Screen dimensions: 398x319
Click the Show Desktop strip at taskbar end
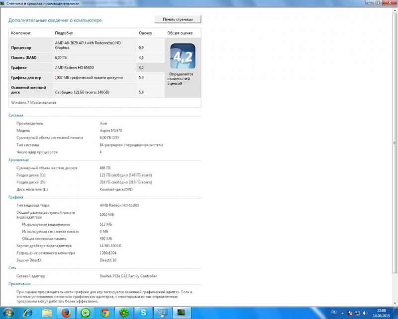(x=396, y=313)
